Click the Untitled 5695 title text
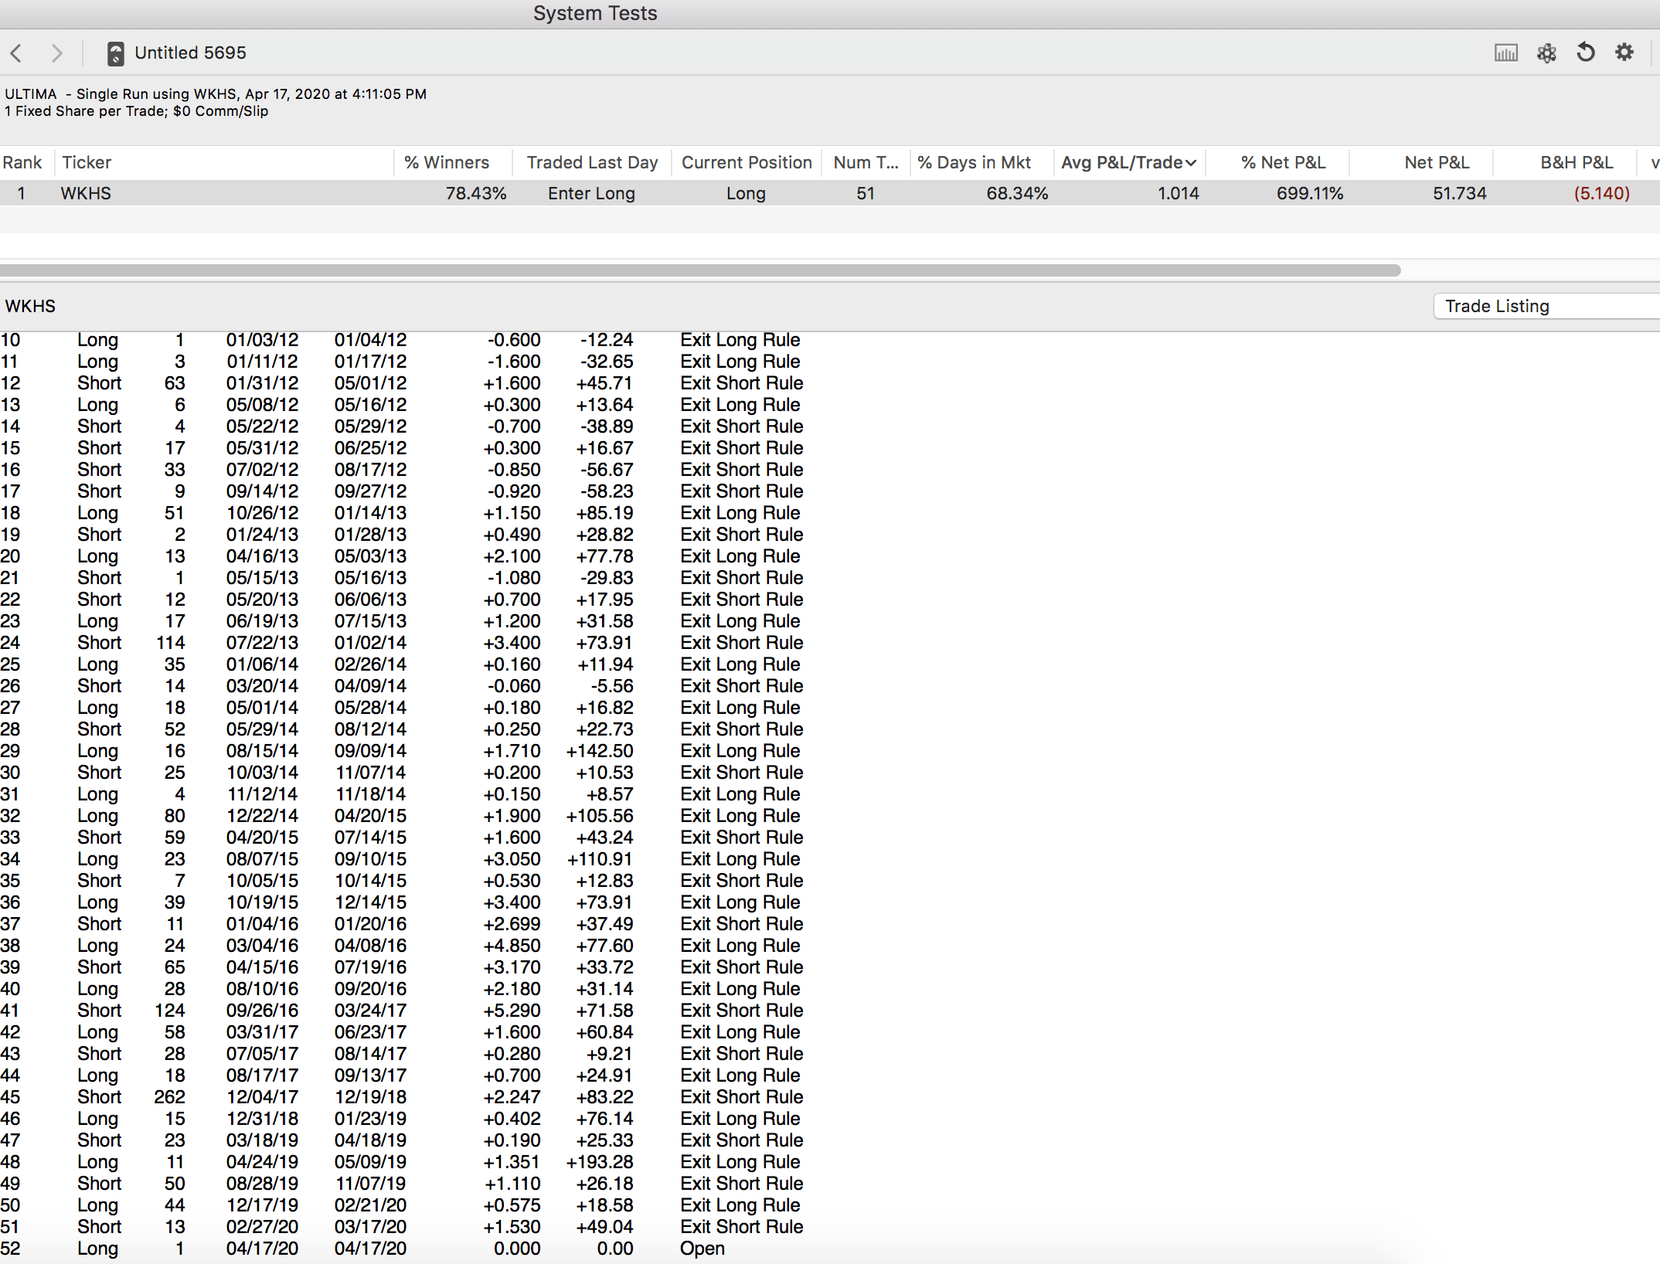 click(190, 53)
